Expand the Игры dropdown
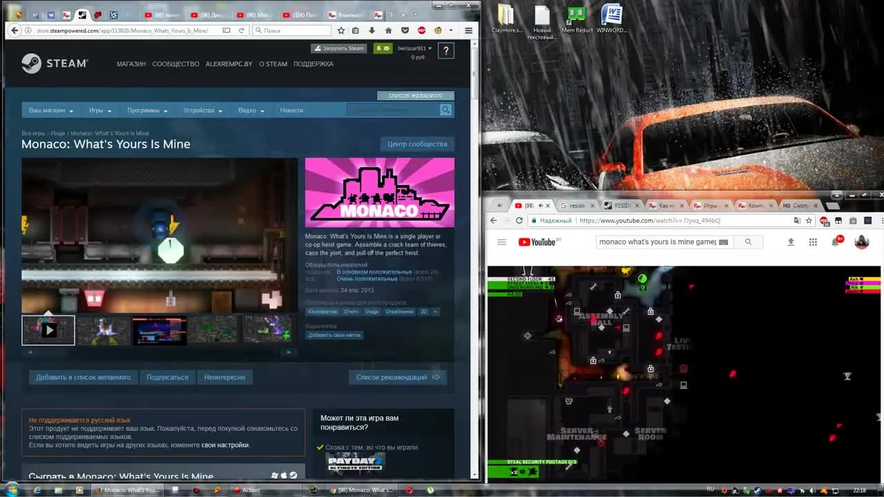884x497 pixels. point(100,110)
